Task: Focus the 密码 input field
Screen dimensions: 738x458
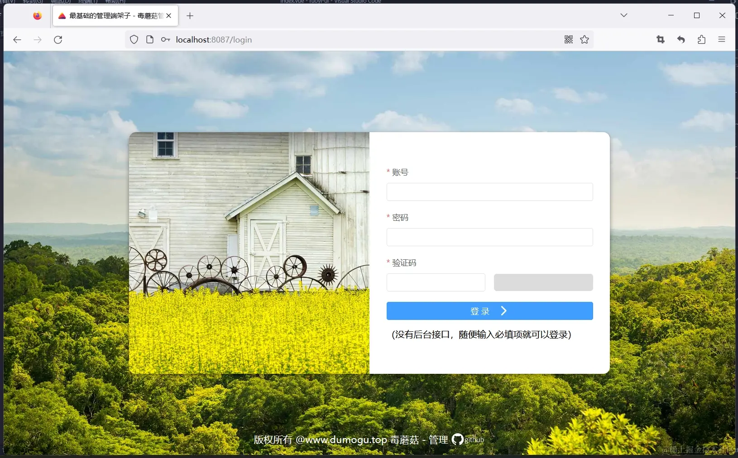Action: 489,237
